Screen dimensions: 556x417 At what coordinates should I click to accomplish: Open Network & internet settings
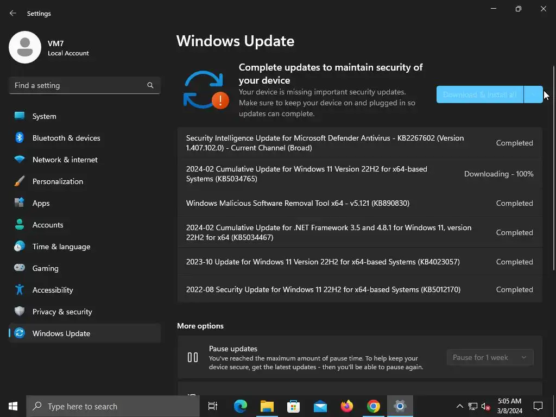[84, 159]
